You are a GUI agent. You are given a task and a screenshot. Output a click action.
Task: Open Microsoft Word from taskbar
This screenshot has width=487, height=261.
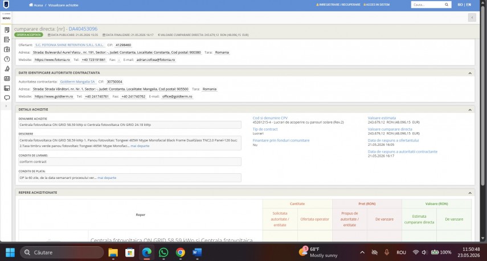pyautogui.click(x=197, y=252)
